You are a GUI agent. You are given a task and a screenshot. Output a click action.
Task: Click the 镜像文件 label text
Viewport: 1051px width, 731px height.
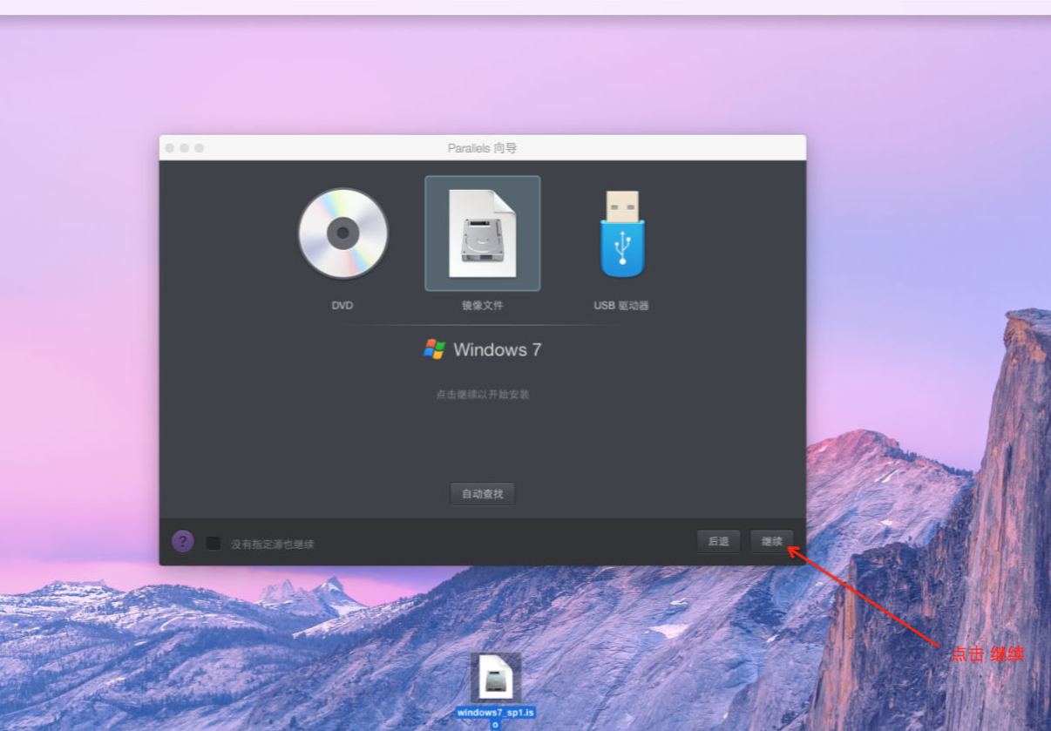pyautogui.click(x=483, y=306)
